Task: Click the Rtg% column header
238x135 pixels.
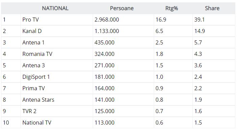Action: [x=172, y=8]
